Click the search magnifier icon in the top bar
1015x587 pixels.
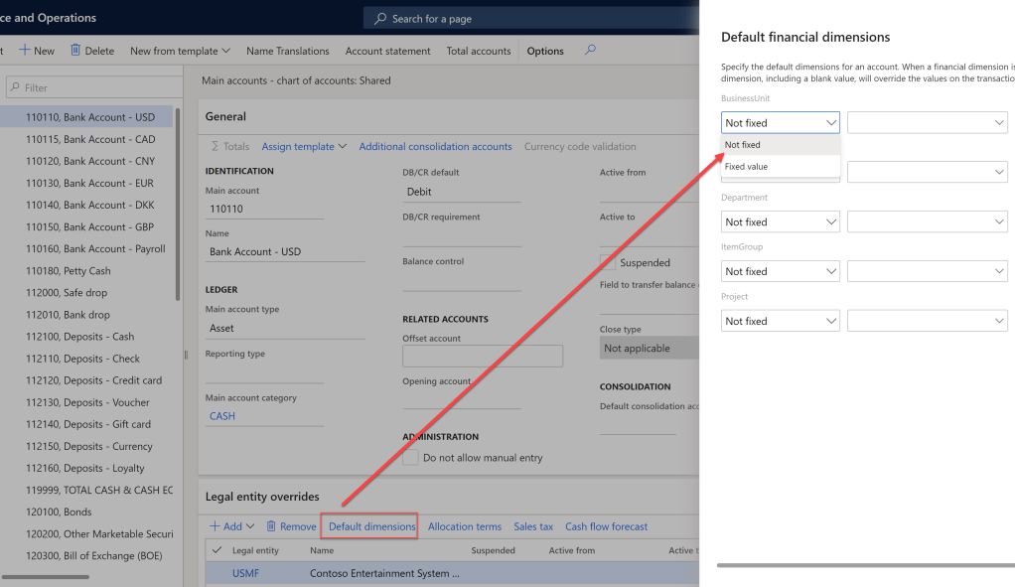tap(379, 19)
